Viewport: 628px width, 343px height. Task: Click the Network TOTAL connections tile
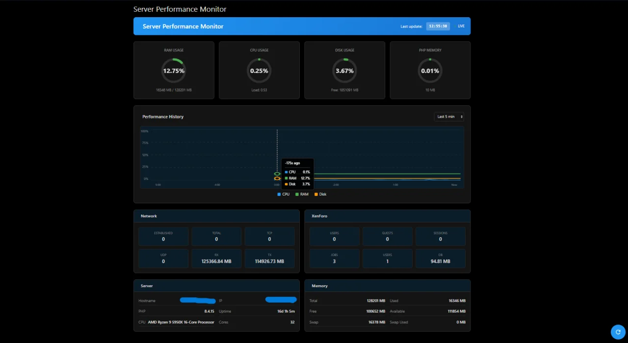tap(216, 236)
